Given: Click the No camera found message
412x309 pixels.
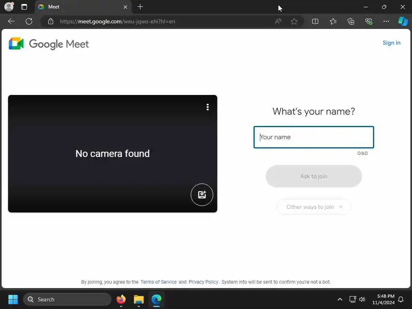Looking at the screenshot, I should pyautogui.click(x=113, y=153).
